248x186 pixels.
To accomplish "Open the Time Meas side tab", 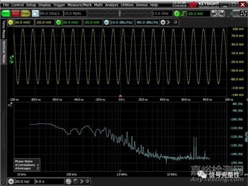I will coord(3,35).
